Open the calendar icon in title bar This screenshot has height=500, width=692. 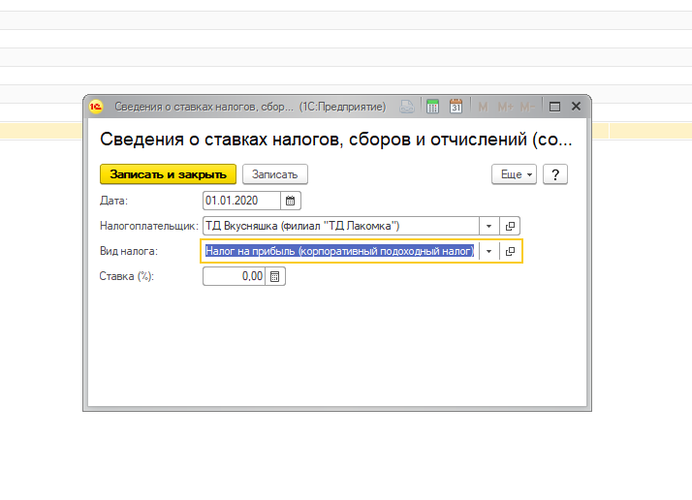[x=456, y=107]
